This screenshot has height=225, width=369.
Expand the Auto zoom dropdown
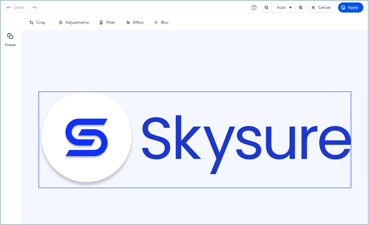[284, 7]
